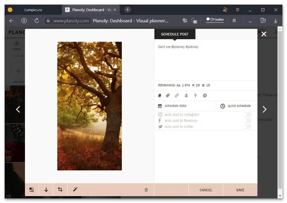
Task: Download the image with down arrow
Action: point(46,190)
